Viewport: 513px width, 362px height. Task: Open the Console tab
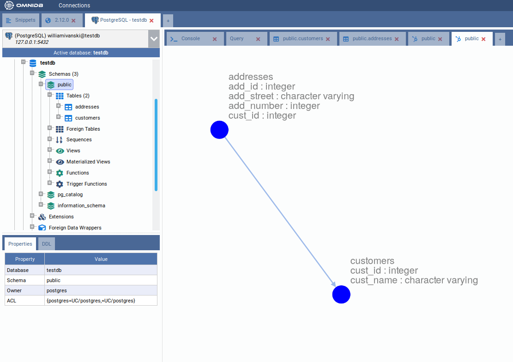[x=190, y=39]
